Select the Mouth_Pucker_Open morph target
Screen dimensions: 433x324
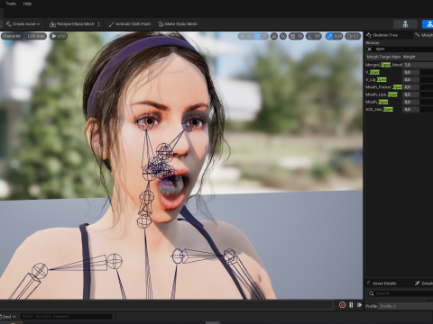383,87
